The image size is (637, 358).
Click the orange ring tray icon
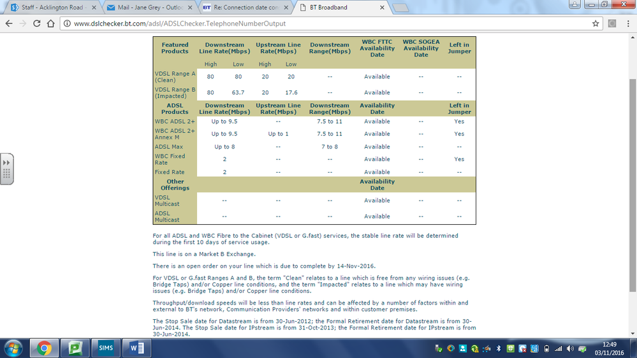tap(451, 348)
